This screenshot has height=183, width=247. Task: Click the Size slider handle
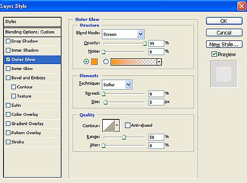[105, 102]
